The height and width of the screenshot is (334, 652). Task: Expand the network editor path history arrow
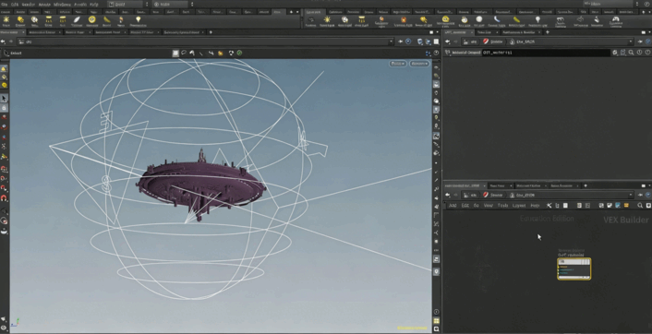631,196
